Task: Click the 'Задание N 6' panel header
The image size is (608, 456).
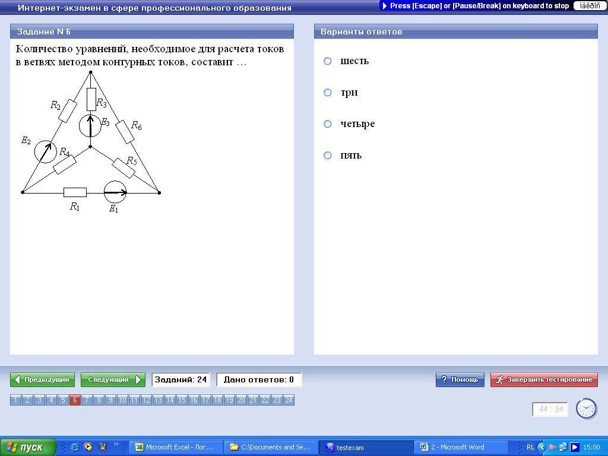Action: point(152,31)
